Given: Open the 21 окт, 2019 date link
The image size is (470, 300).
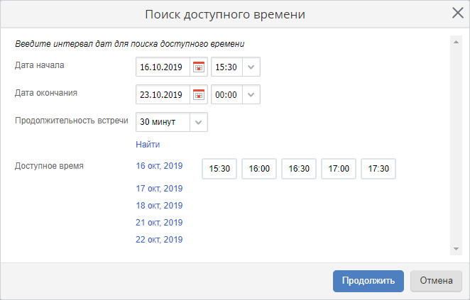Looking at the screenshot, I should (x=159, y=223).
